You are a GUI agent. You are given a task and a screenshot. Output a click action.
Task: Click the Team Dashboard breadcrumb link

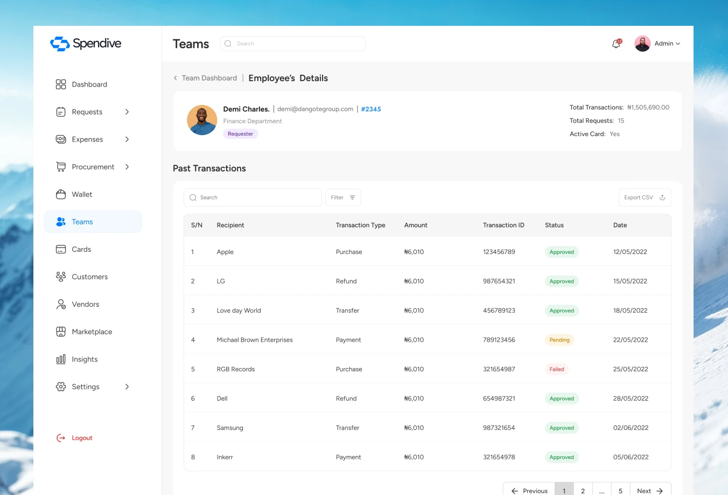coord(209,78)
